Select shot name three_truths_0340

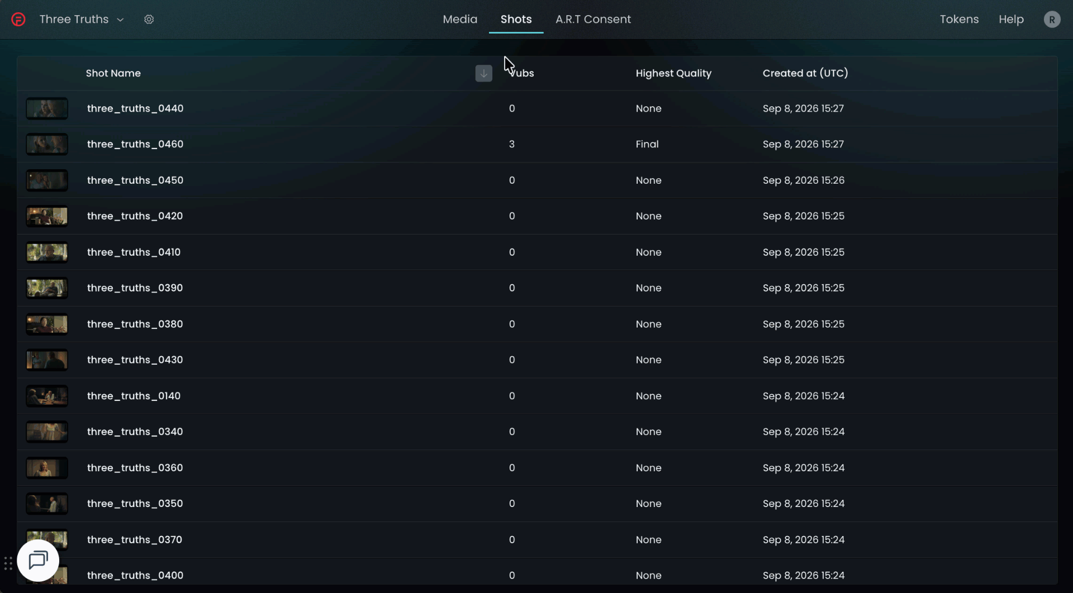(135, 432)
